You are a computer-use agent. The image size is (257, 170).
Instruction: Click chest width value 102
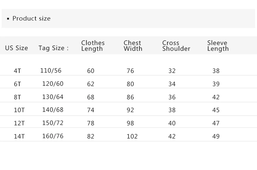click(132, 137)
